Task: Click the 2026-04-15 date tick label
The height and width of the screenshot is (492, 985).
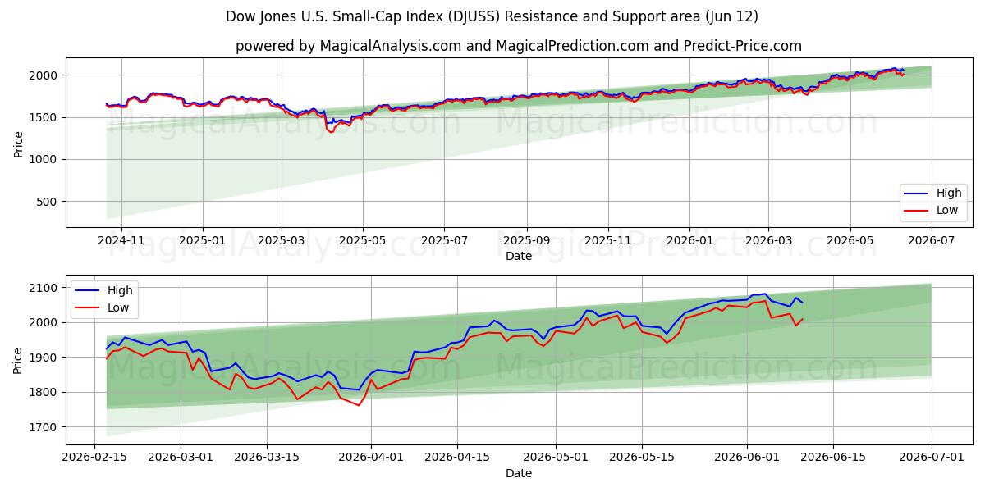Action: [x=457, y=458]
